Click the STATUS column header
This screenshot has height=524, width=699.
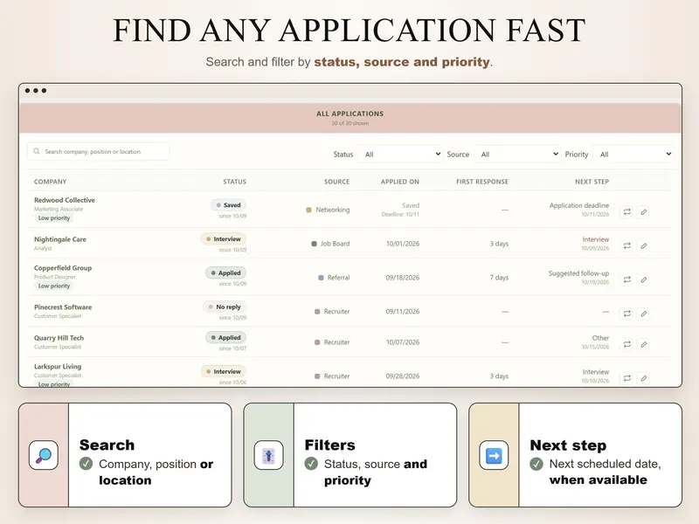tap(234, 182)
